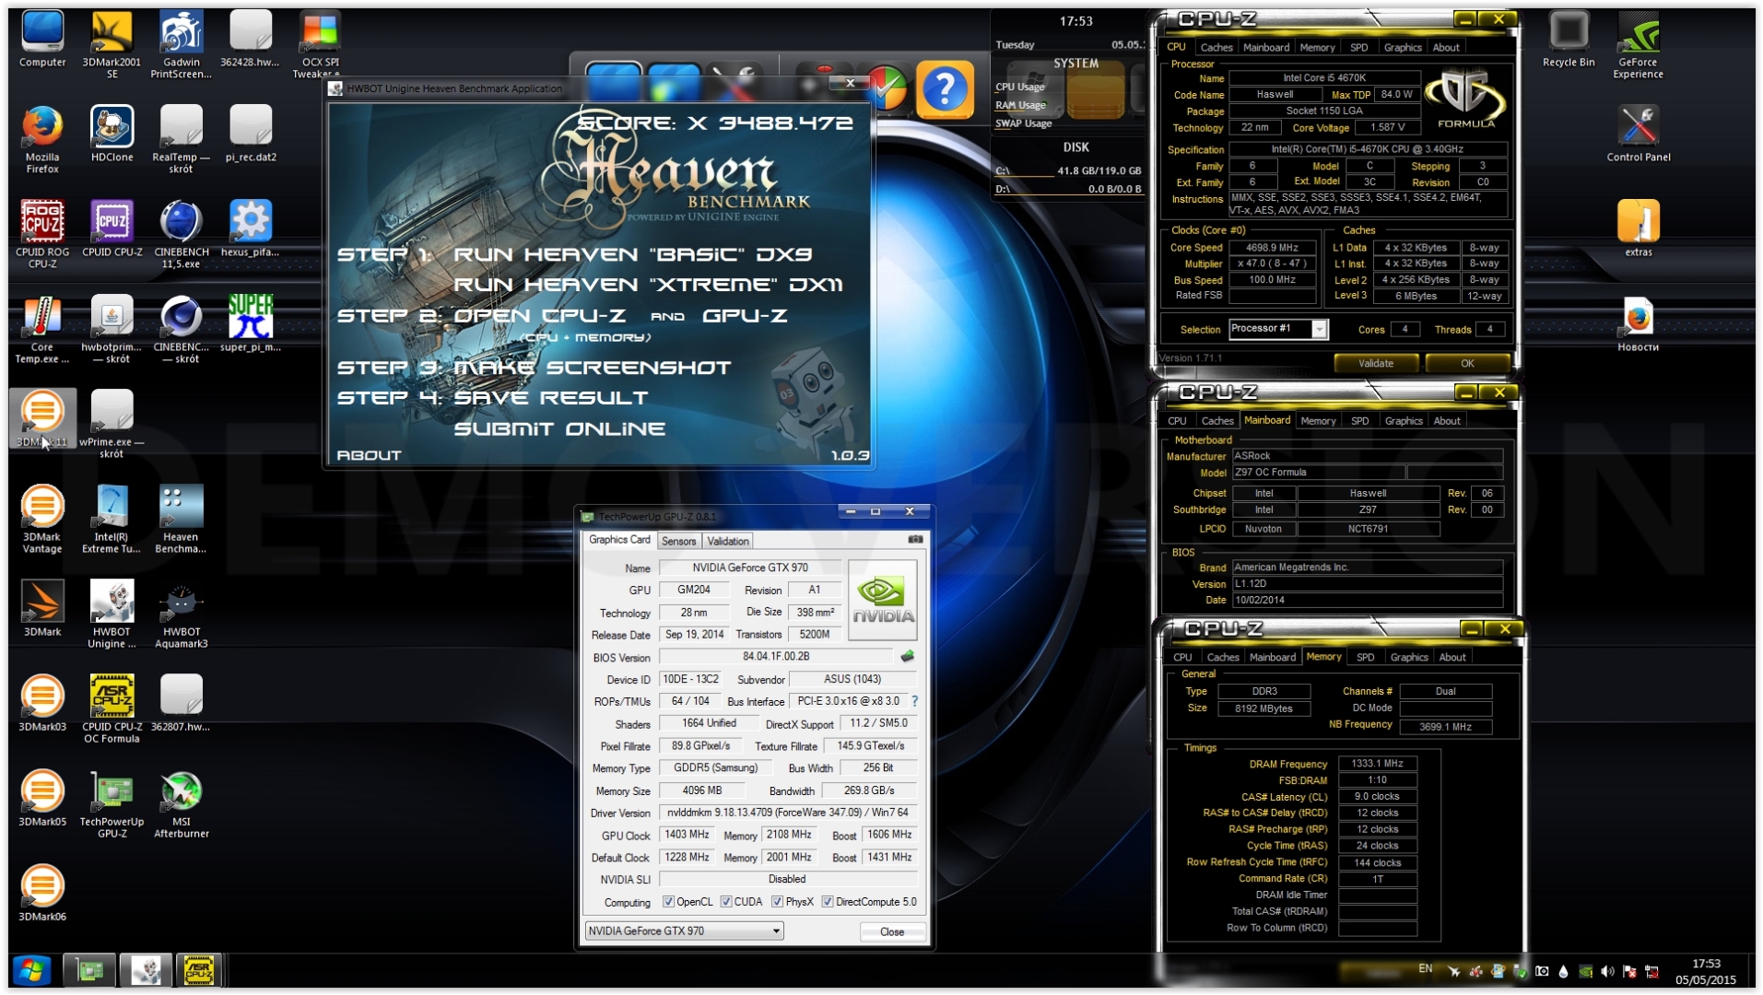Image resolution: width=1763 pixels, height=995 pixels.
Task: Click About in the Heaven app
Action: tap(369, 455)
